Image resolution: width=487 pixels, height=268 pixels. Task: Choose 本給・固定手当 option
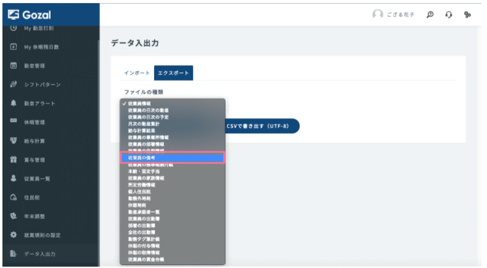click(x=173, y=171)
